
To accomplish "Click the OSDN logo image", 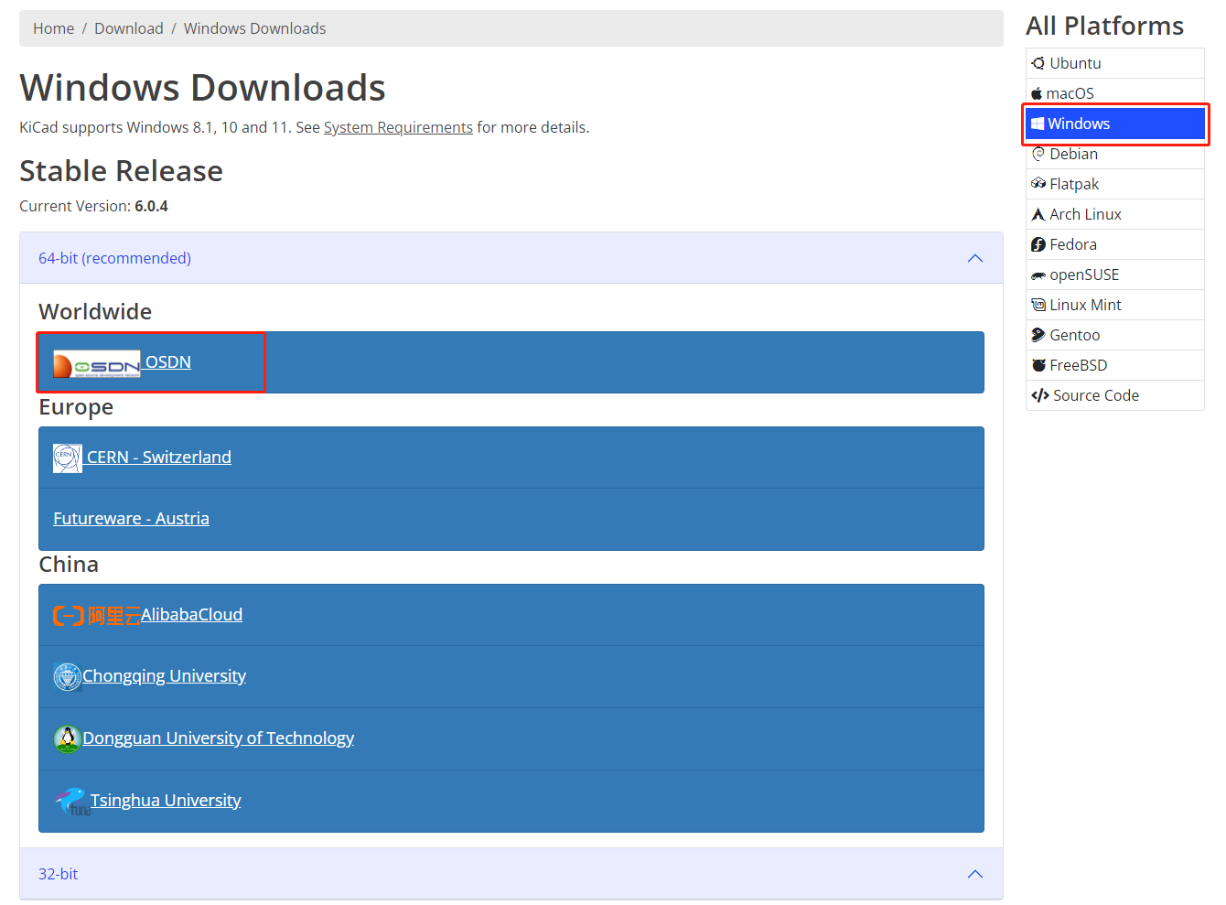I will pos(97,364).
